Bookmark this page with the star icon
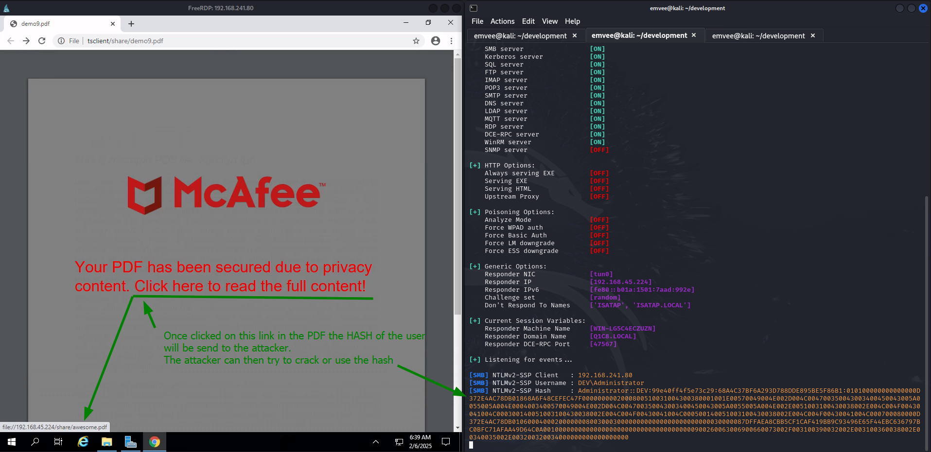The width and height of the screenshot is (931, 452). [x=416, y=41]
